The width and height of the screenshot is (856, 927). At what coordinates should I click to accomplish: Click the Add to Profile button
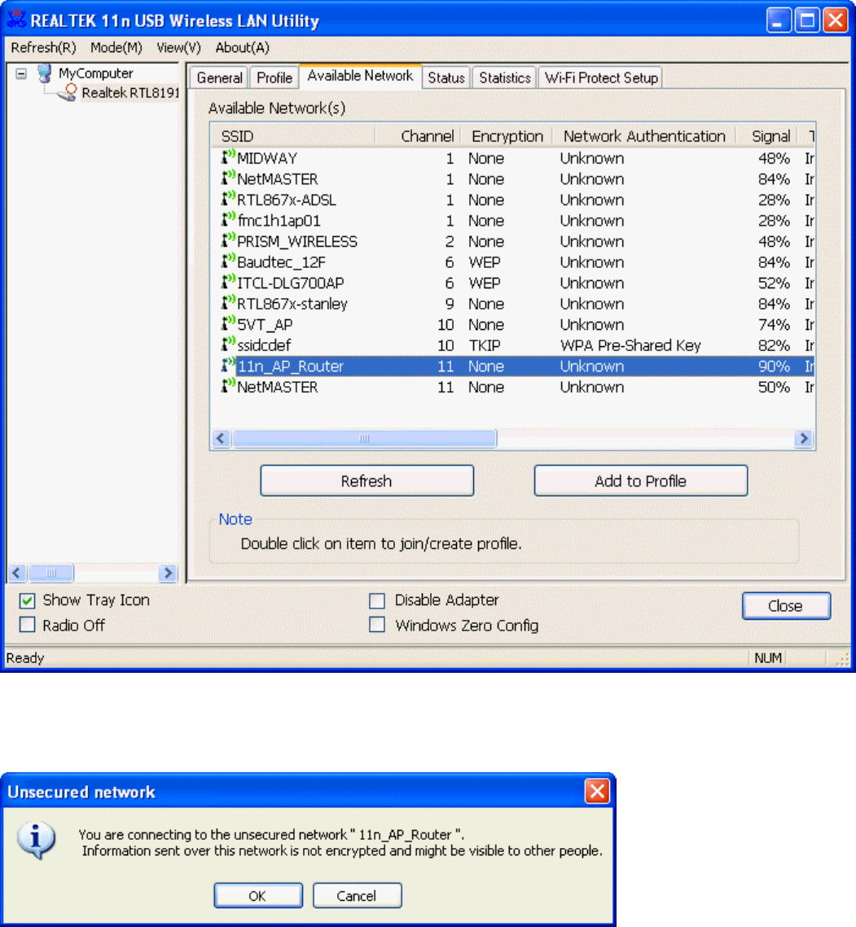coord(640,481)
